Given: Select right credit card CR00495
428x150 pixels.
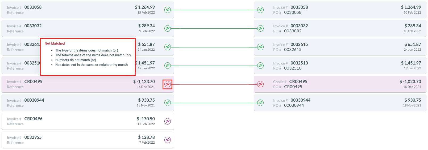Looking at the screenshot, I should point(340,84).
